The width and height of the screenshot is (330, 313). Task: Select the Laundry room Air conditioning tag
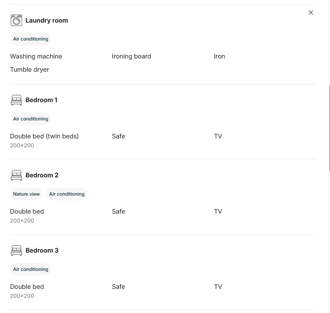31,39
